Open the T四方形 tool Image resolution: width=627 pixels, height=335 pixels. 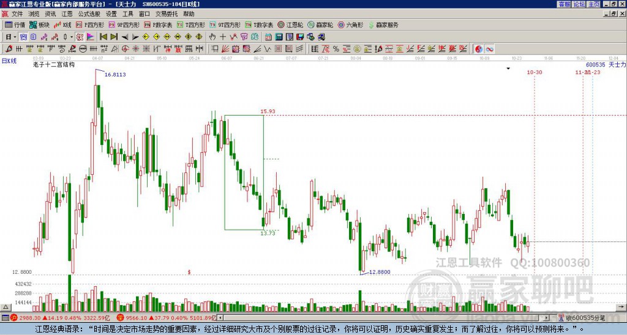(191, 24)
